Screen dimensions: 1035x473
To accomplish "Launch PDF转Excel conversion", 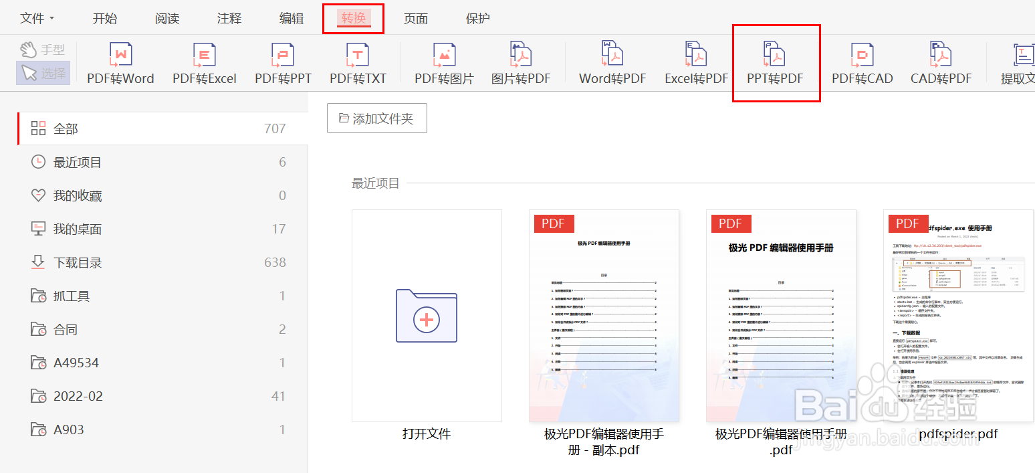I will [205, 64].
